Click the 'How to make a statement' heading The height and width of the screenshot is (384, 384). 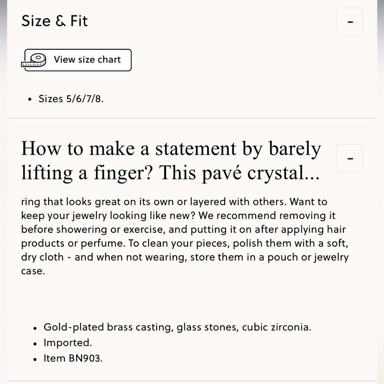pyautogui.click(x=171, y=161)
